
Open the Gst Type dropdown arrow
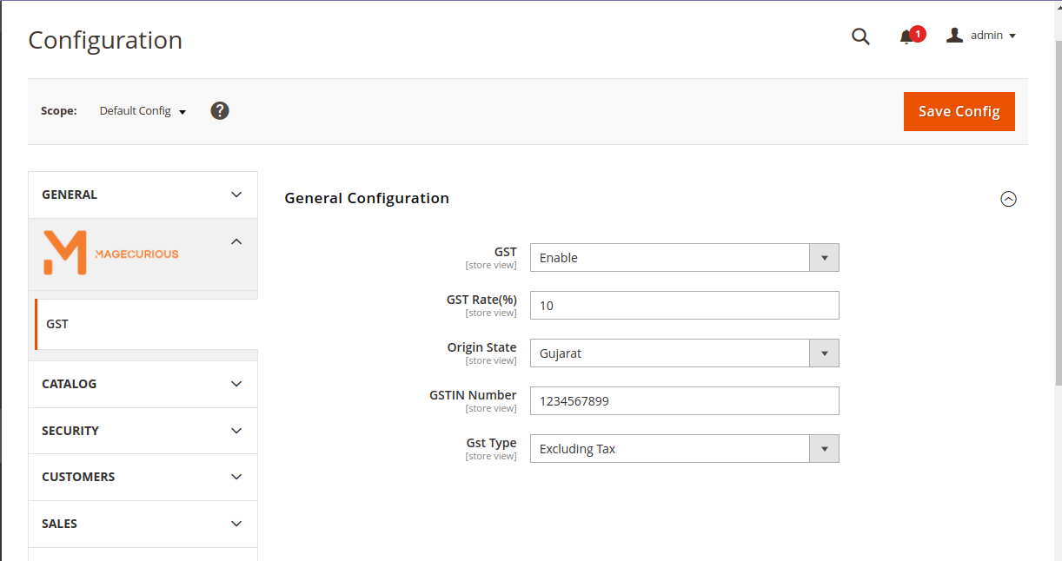(824, 448)
